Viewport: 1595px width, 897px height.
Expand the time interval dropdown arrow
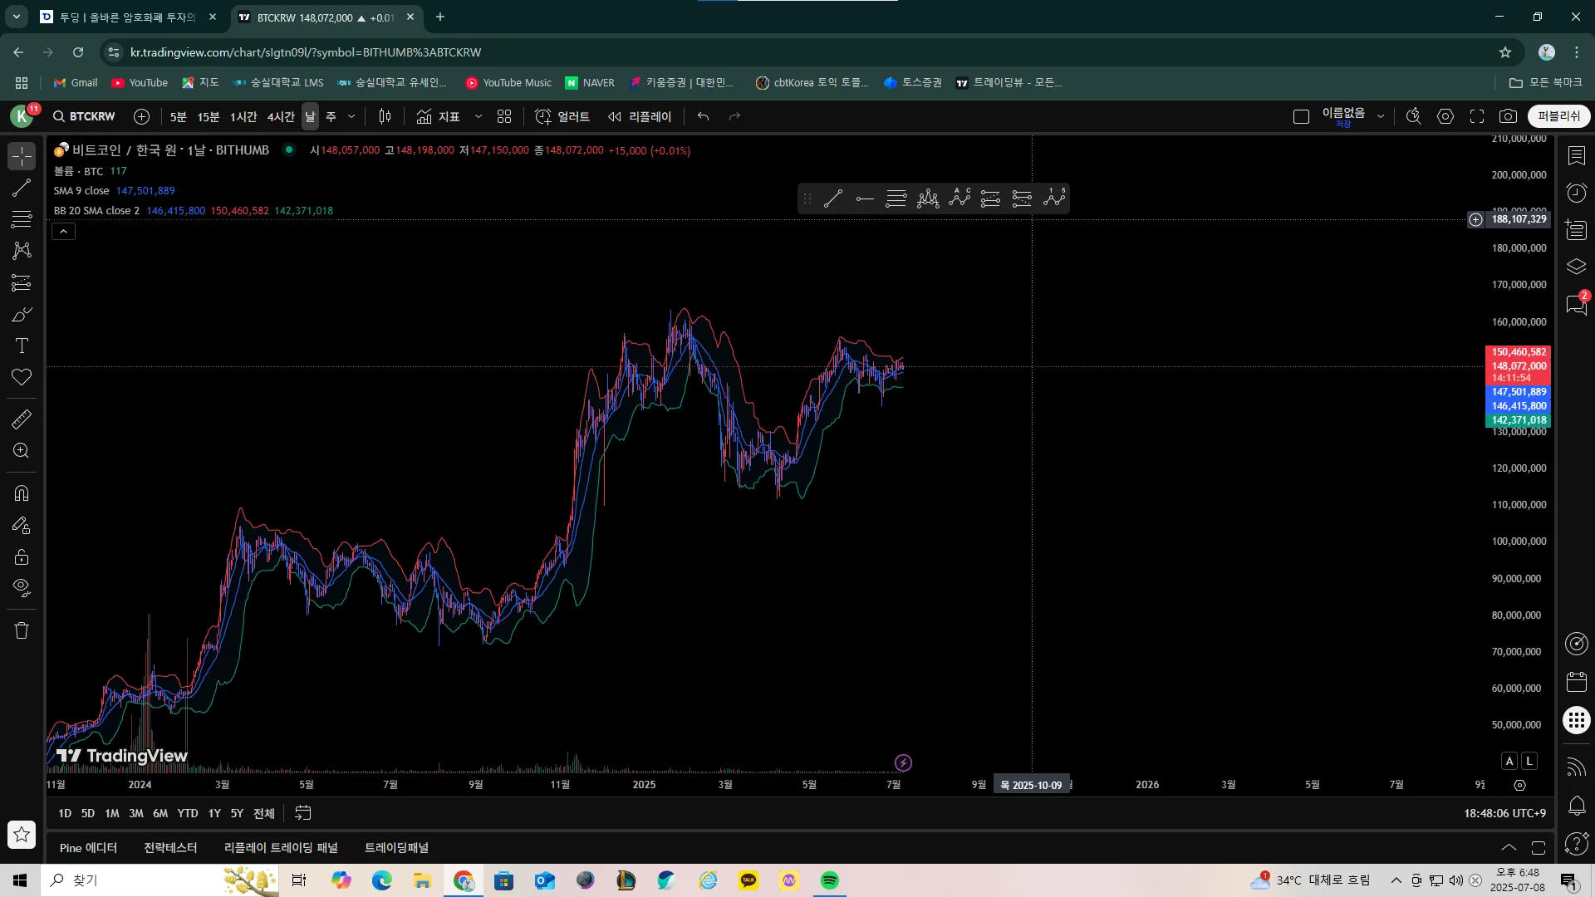351,116
